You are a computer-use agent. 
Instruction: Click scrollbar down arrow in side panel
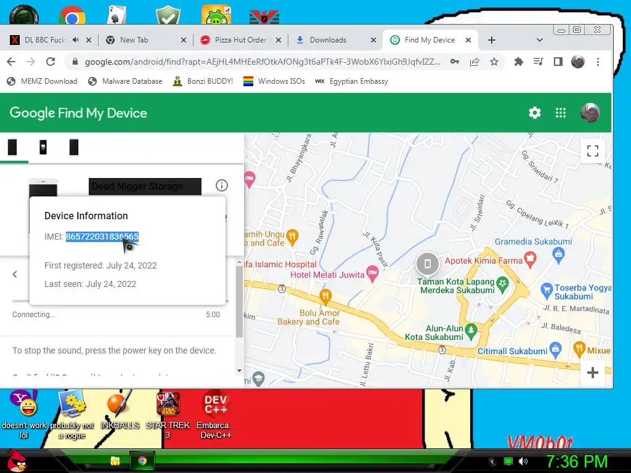pos(240,371)
